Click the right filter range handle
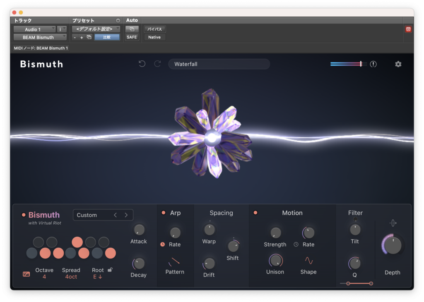Screen dimensions: 424x302 pos(371,283)
